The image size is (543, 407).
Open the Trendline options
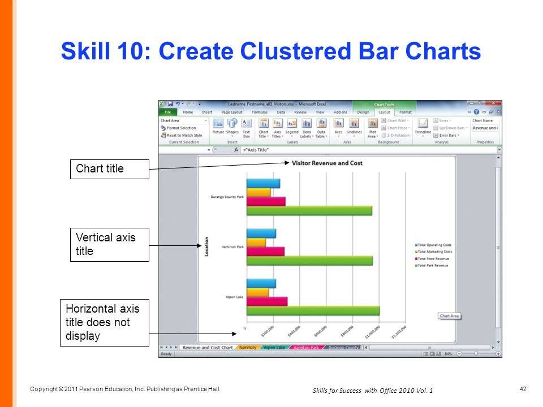[423, 127]
